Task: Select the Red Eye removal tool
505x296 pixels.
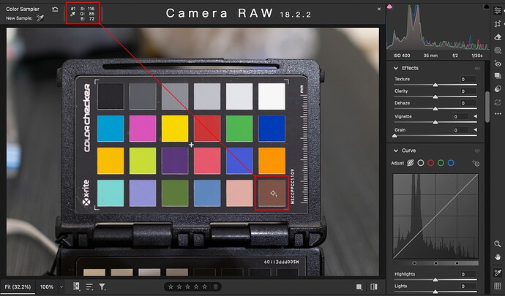Action: [x=498, y=64]
